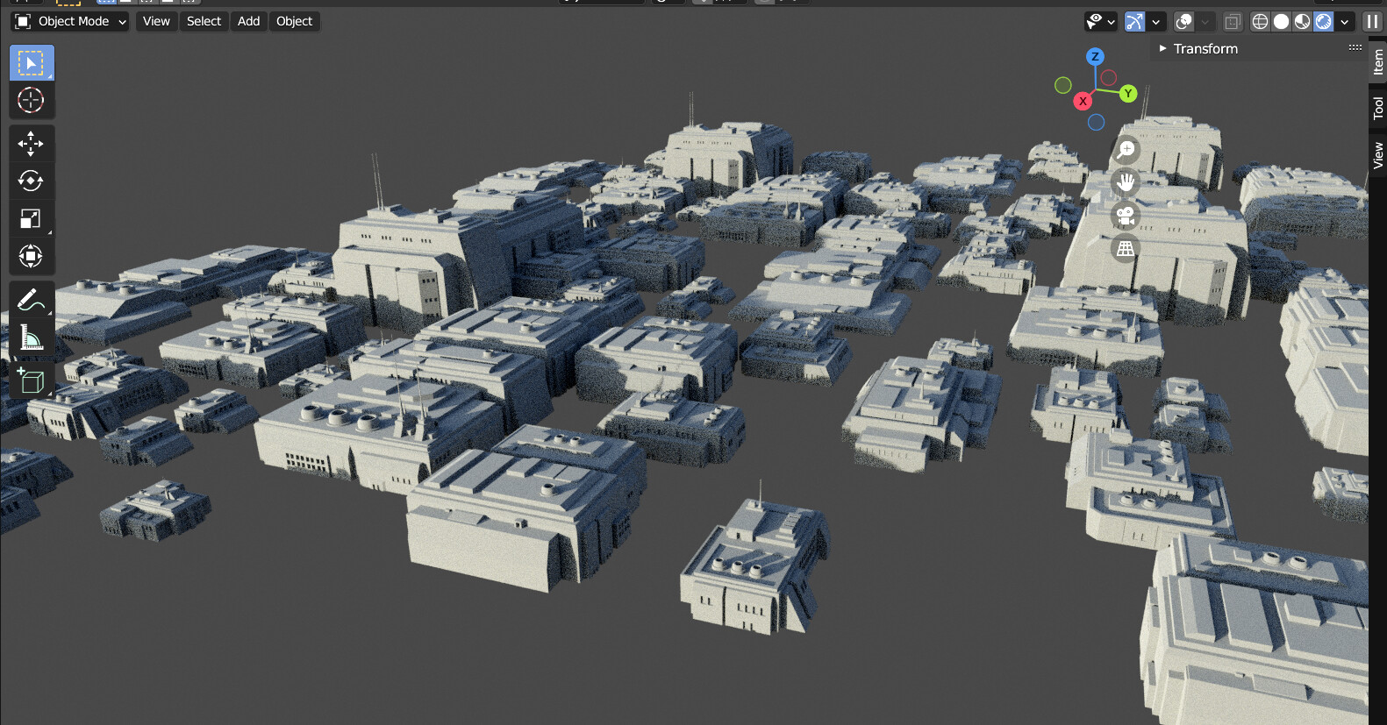This screenshot has width=1387, height=725.
Task: Click the red X axis gizmo ball
Action: click(1083, 101)
